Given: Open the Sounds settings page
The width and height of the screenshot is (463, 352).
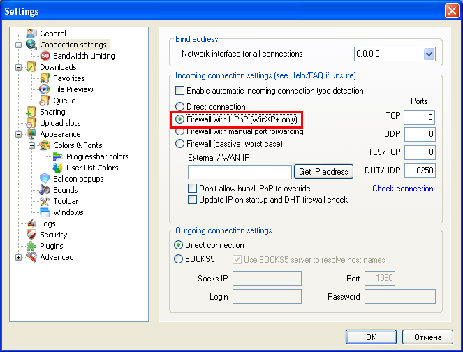Looking at the screenshot, I should coord(65,190).
